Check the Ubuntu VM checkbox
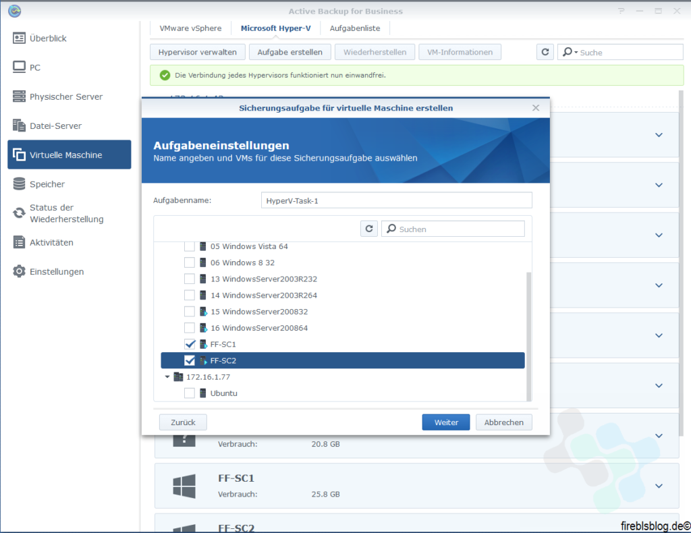Image resolution: width=691 pixels, height=533 pixels. pyautogui.click(x=190, y=393)
